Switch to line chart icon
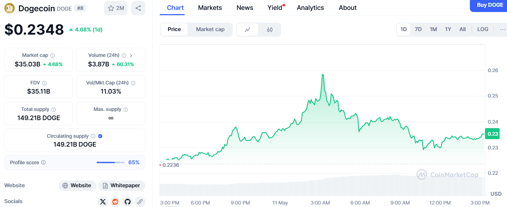507x207 pixels. [x=247, y=30]
